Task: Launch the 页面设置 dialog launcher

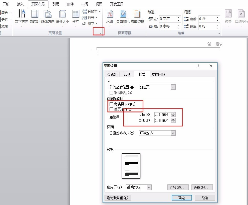Action: pos(100,33)
